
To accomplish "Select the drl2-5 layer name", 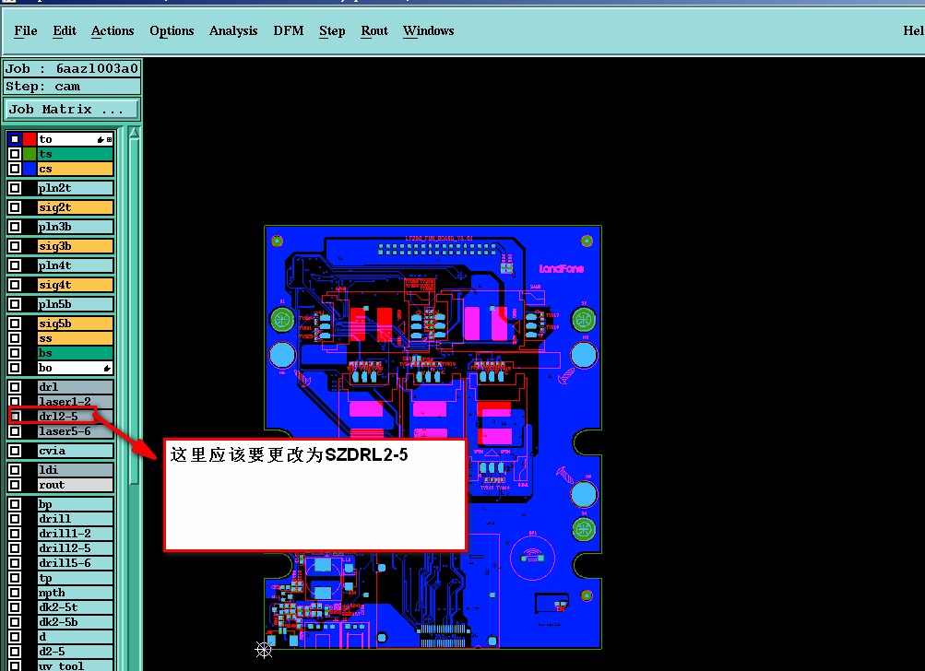I will tap(75, 417).
